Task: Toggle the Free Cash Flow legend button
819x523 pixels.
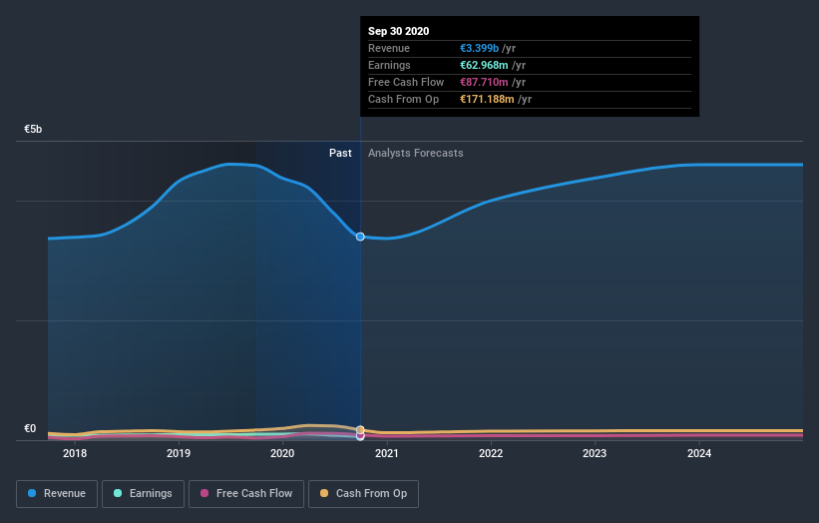Action: pos(246,494)
